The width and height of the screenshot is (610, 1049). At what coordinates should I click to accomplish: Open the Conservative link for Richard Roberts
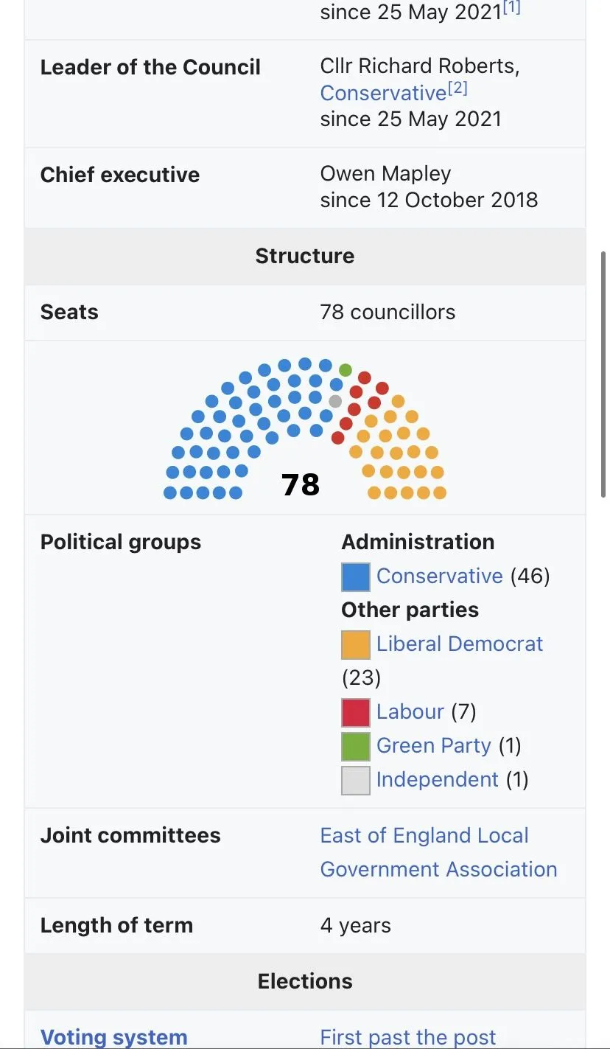383,93
